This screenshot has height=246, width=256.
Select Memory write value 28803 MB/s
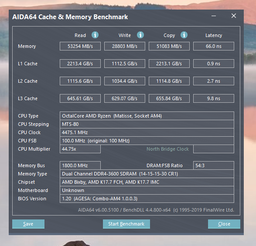point(125,46)
